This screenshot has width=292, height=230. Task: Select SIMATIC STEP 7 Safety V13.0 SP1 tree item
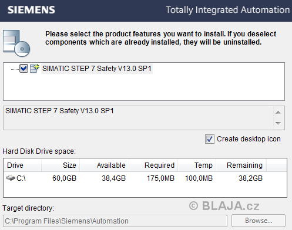tap(97, 69)
